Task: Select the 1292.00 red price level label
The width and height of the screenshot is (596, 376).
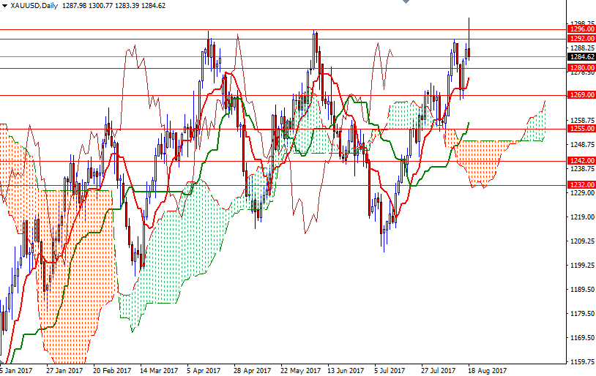Action: pos(581,39)
